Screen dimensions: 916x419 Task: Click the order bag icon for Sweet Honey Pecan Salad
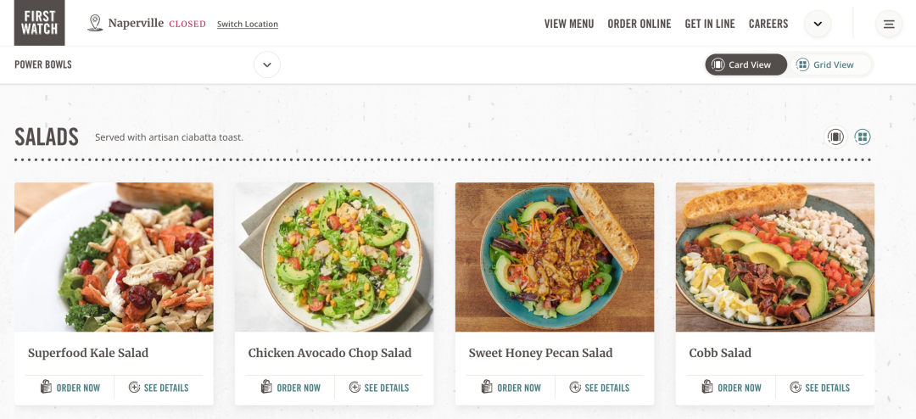click(x=487, y=388)
